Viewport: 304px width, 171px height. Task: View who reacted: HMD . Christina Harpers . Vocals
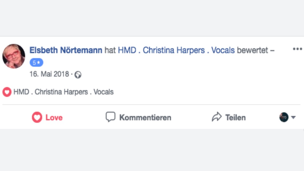(63, 92)
